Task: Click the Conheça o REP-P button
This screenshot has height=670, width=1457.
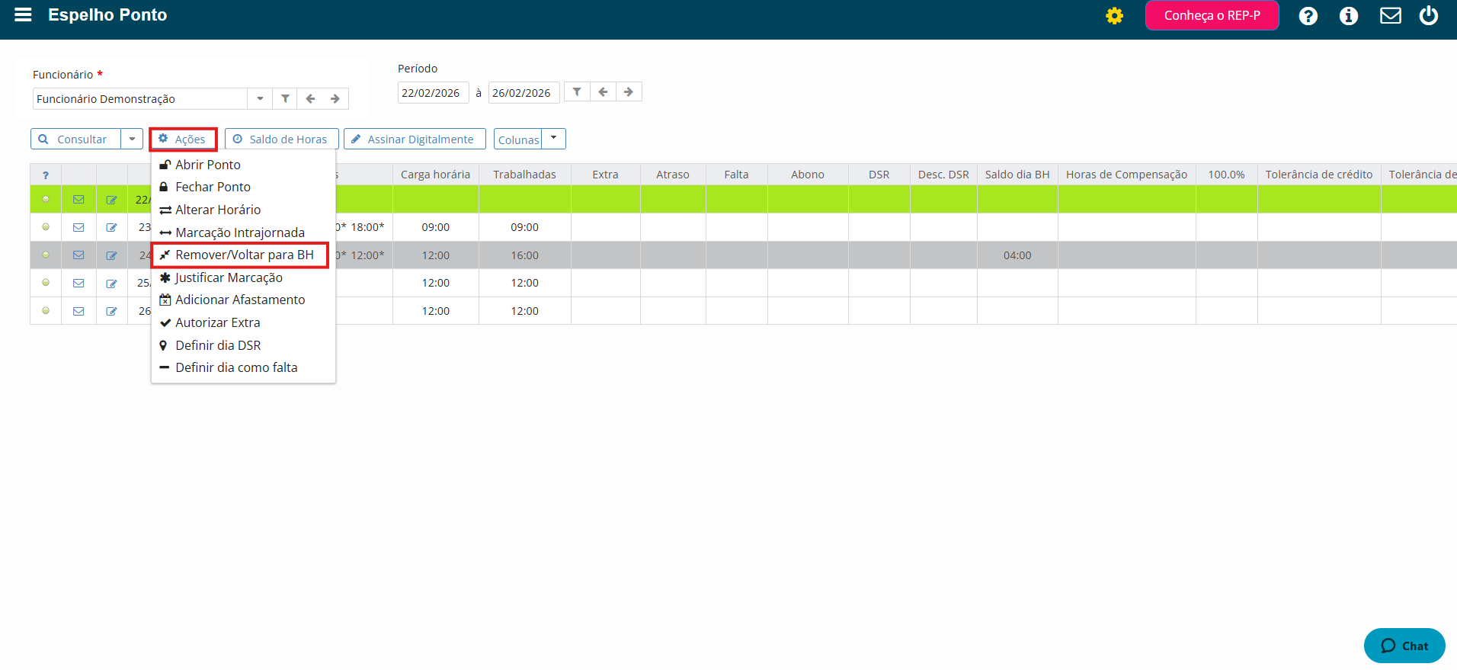Action: coord(1212,15)
